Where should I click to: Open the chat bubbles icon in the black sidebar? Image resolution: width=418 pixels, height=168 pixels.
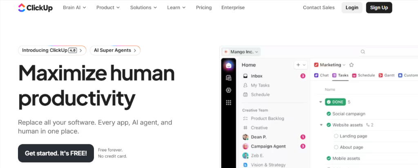pos(229,78)
